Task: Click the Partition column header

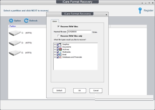Action: [13, 26]
